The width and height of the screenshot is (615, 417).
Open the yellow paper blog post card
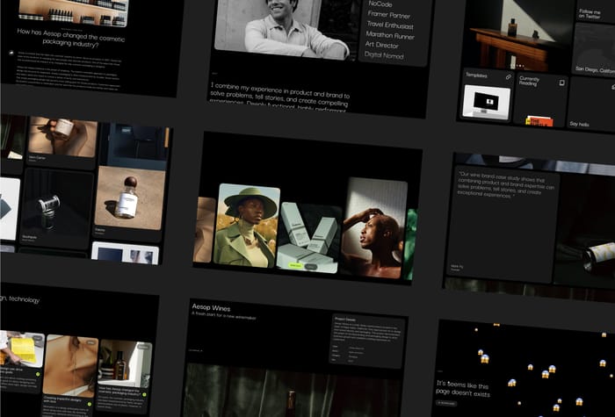coord(22,362)
